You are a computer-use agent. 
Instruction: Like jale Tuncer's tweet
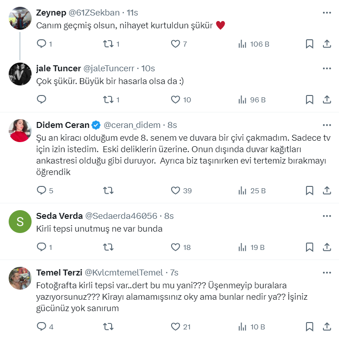pyautogui.click(x=176, y=100)
